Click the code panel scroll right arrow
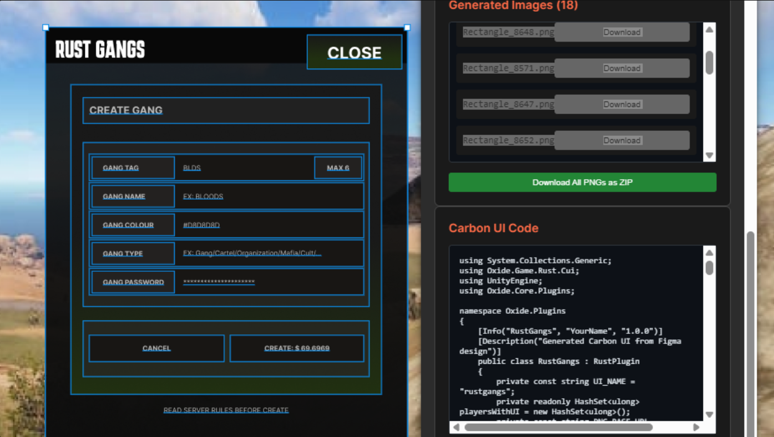Viewport: 774px width, 437px height. tap(696, 427)
